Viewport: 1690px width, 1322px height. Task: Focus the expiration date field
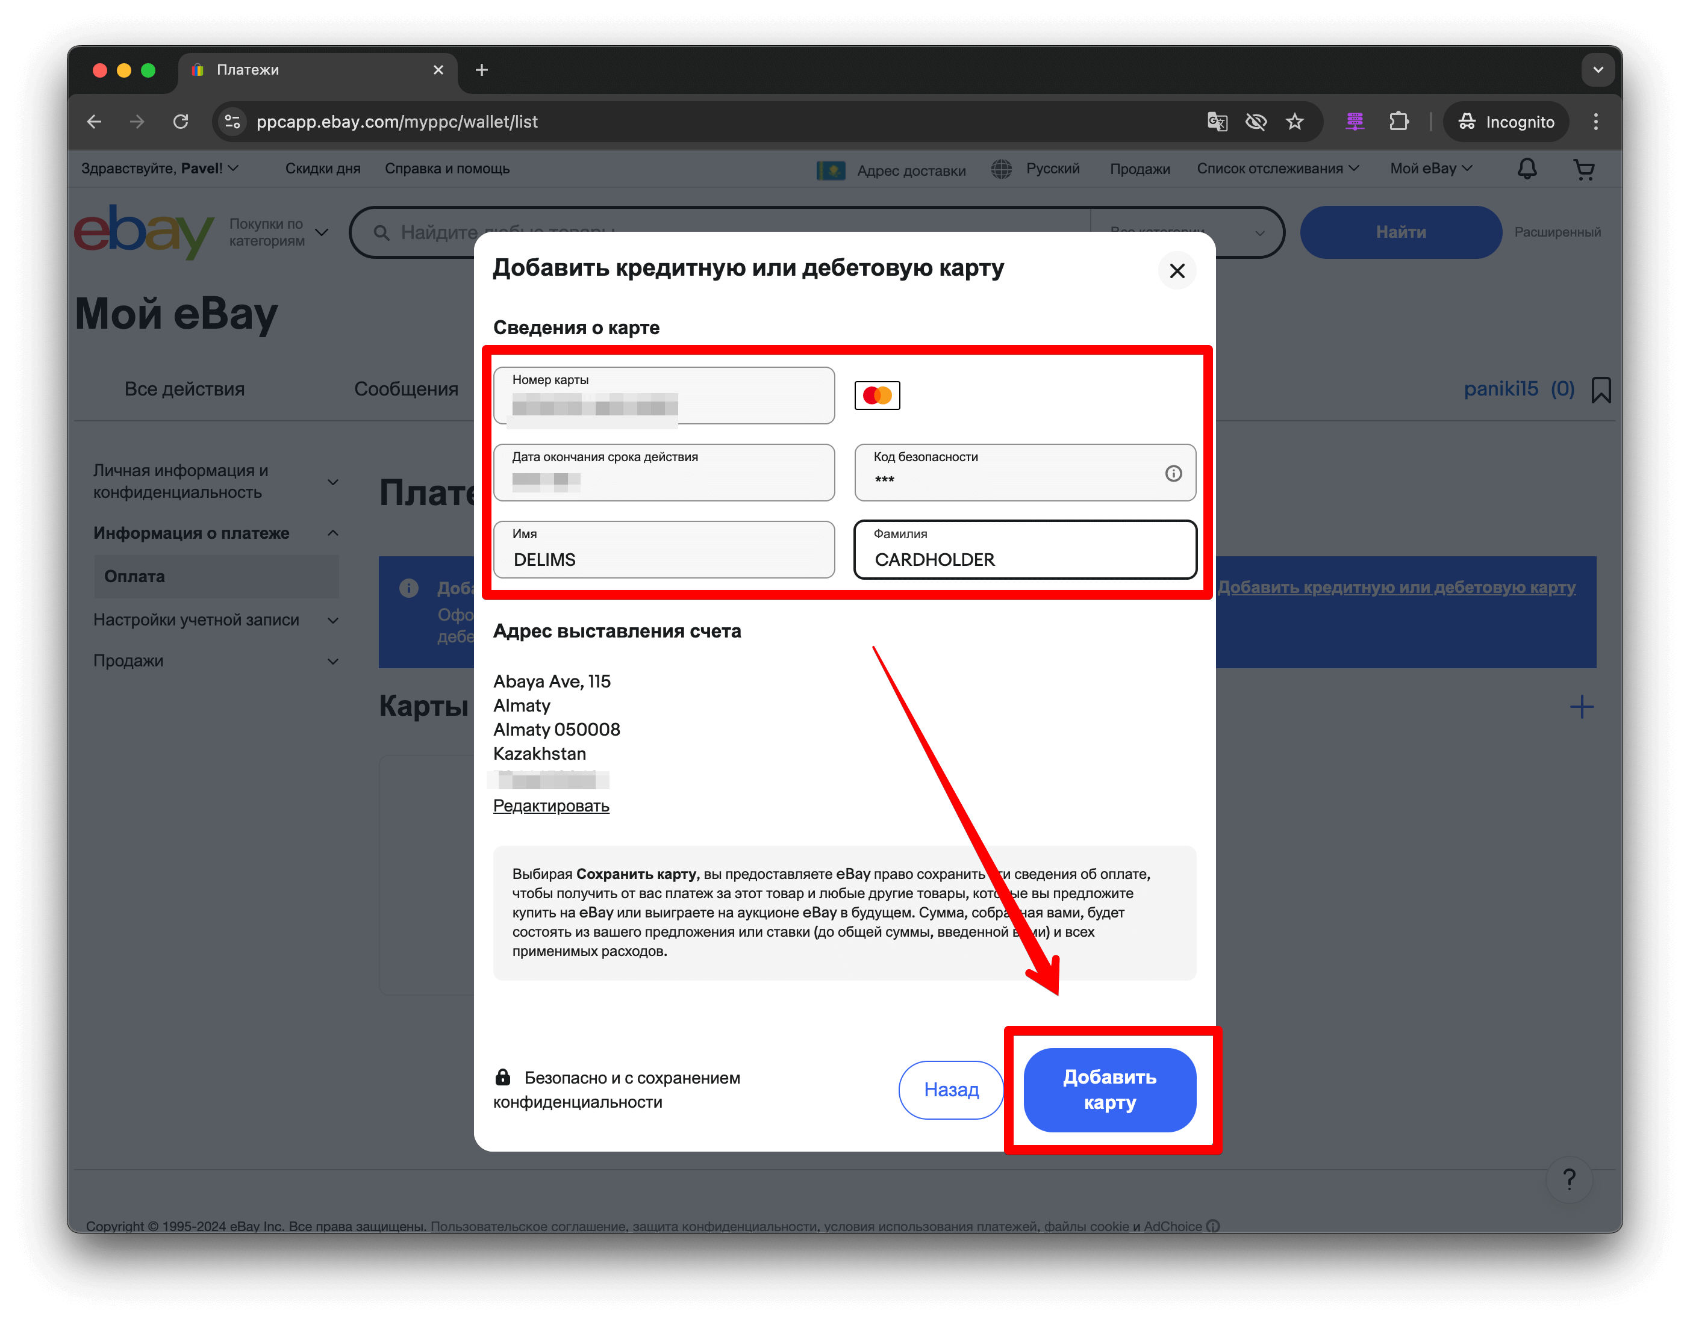point(664,472)
